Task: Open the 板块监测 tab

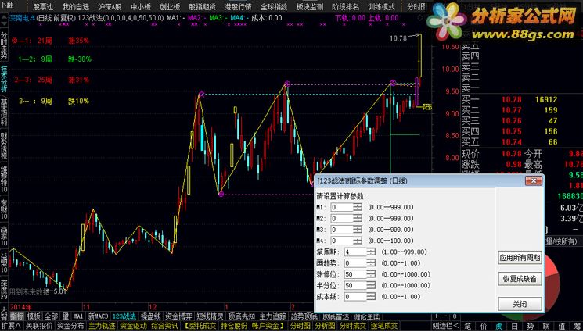Action: pyautogui.click(x=310, y=7)
